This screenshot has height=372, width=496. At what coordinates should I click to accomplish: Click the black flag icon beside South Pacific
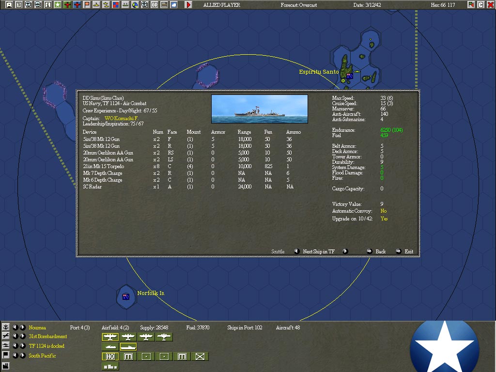(x=6, y=355)
